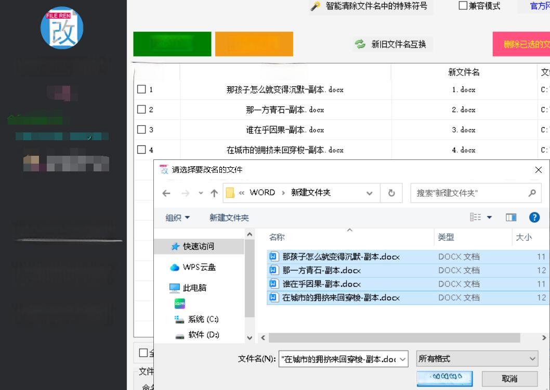This screenshot has height=390, width=550.
Task: Click the 取消 button
Action: point(509,379)
